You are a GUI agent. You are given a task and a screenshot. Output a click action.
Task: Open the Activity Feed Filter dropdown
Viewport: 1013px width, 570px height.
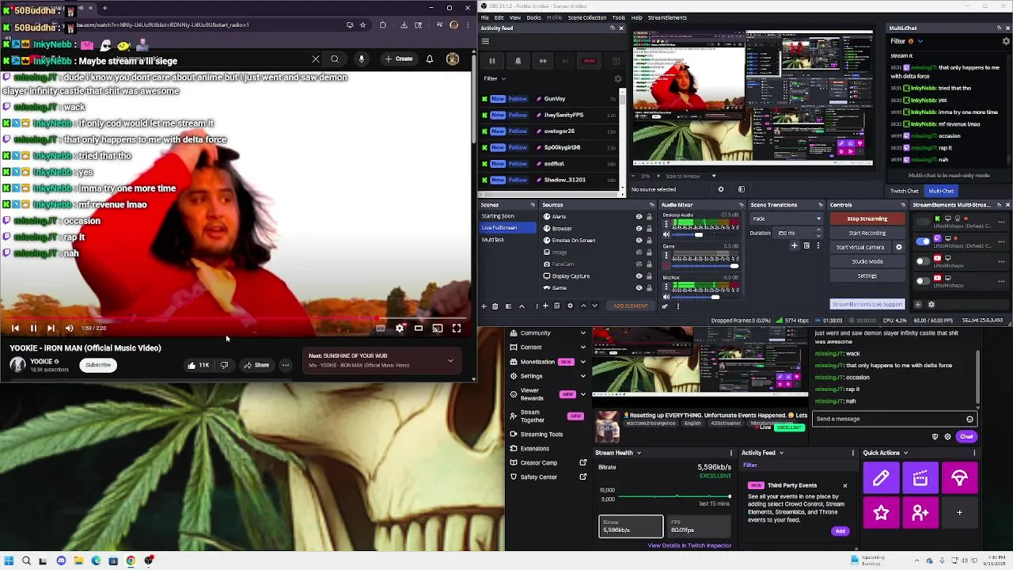495,78
